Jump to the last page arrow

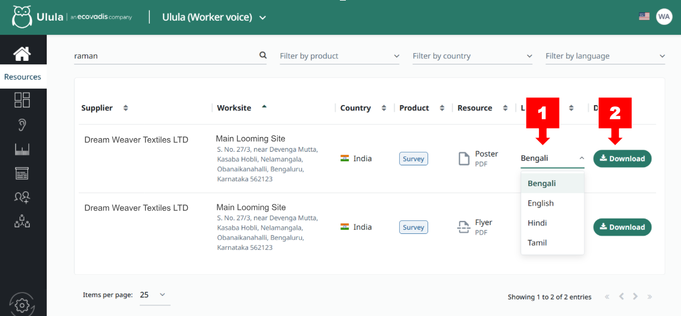coord(650,297)
